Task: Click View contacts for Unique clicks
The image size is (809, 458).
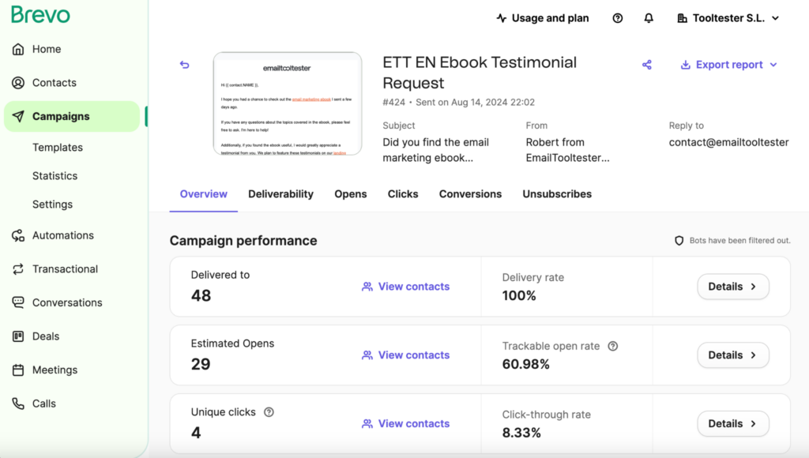Action: (405, 423)
